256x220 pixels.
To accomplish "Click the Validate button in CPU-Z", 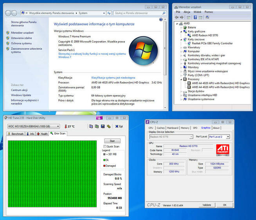I will [x=207, y=205].
